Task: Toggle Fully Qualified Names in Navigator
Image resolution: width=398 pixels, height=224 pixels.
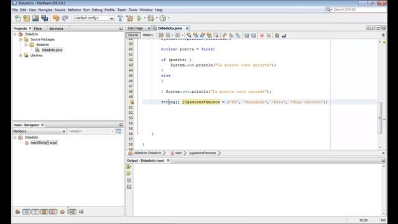Action: click(x=62, y=212)
